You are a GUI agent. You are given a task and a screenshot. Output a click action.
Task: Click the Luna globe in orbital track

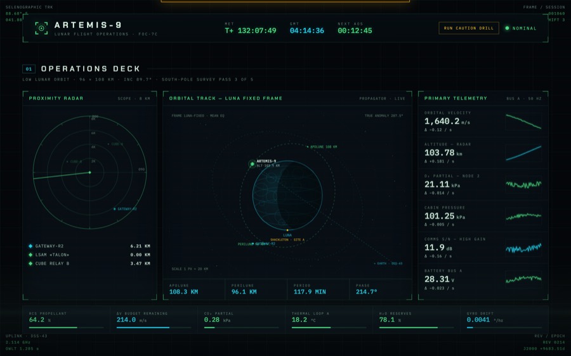pyautogui.click(x=287, y=195)
